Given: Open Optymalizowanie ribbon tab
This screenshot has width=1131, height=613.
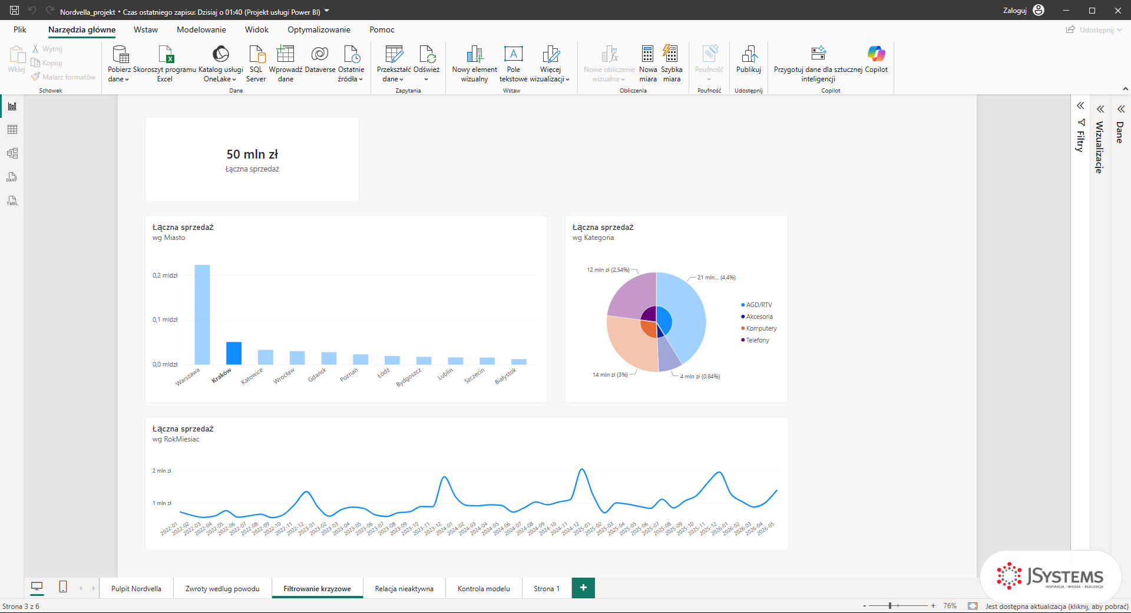Looking at the screenshot, I should (319, 29).
